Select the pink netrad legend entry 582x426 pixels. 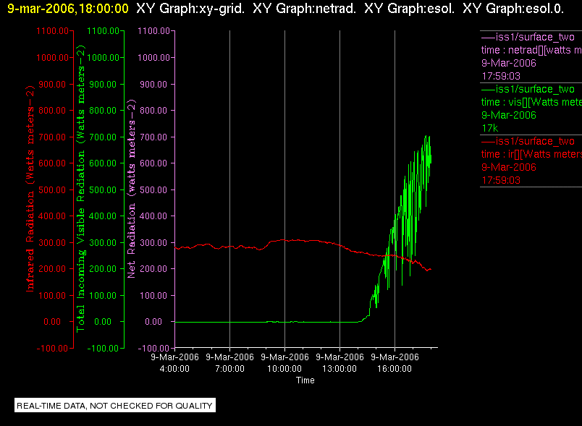point(531,56)
